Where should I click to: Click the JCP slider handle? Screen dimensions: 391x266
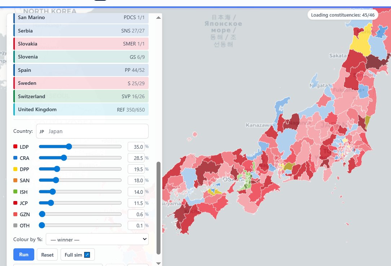[50, 203]
